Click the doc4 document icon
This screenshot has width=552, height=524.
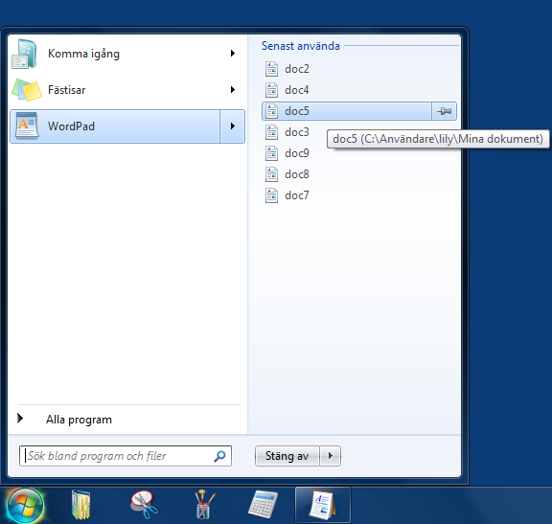coord(271,90)
